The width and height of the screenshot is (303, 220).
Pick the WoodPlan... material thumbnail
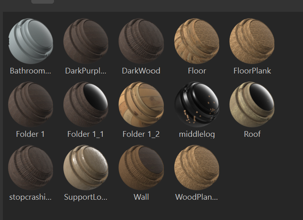[x=197, y=168]
